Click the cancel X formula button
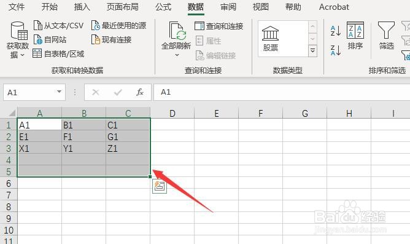This screenshot has height=244, width=410. (x=96, y=92)
